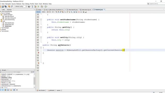Click the Find Selection magnifier icon
The height and width of the screenshot is (93, 165).
pyautogui.click(x=56, y=12)
